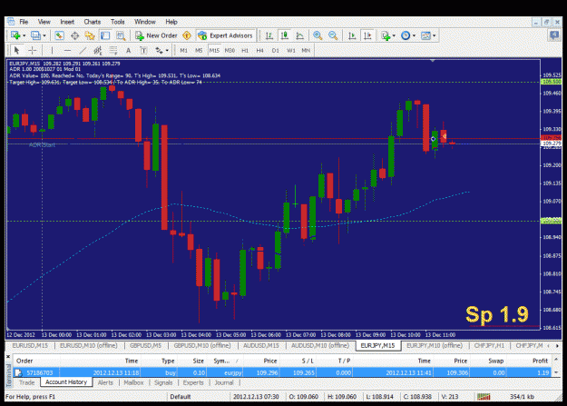The height and width of the screenshot is (406, 567).
Task: Select the Fibonacci Retracement tool
Action: pyautogui.click(x=113, y=50)
